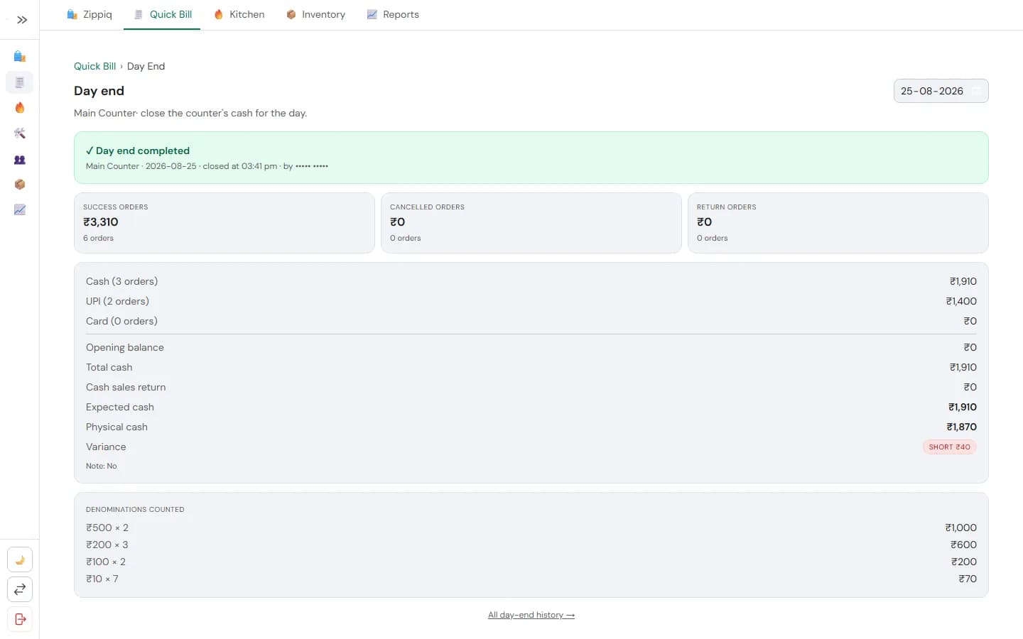Screen dimensions: 1023x639
Task: Toggle dark mode with the moon button
Action: click(20, 559)
